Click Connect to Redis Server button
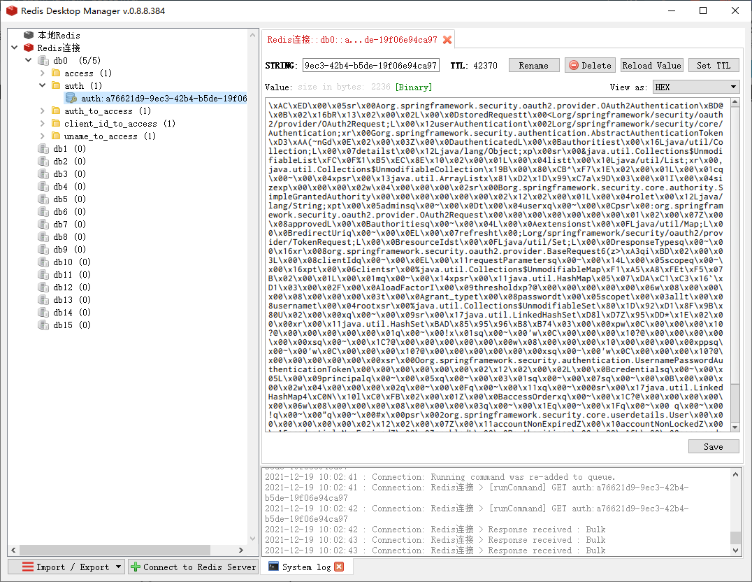752x582 pixels. 194,567
